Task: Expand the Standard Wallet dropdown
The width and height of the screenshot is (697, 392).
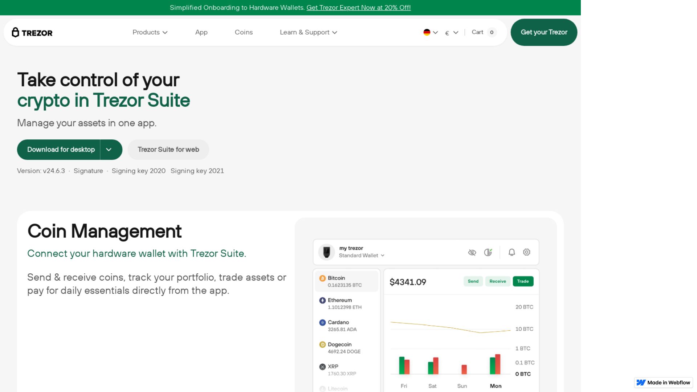Action: click(362, 256)
